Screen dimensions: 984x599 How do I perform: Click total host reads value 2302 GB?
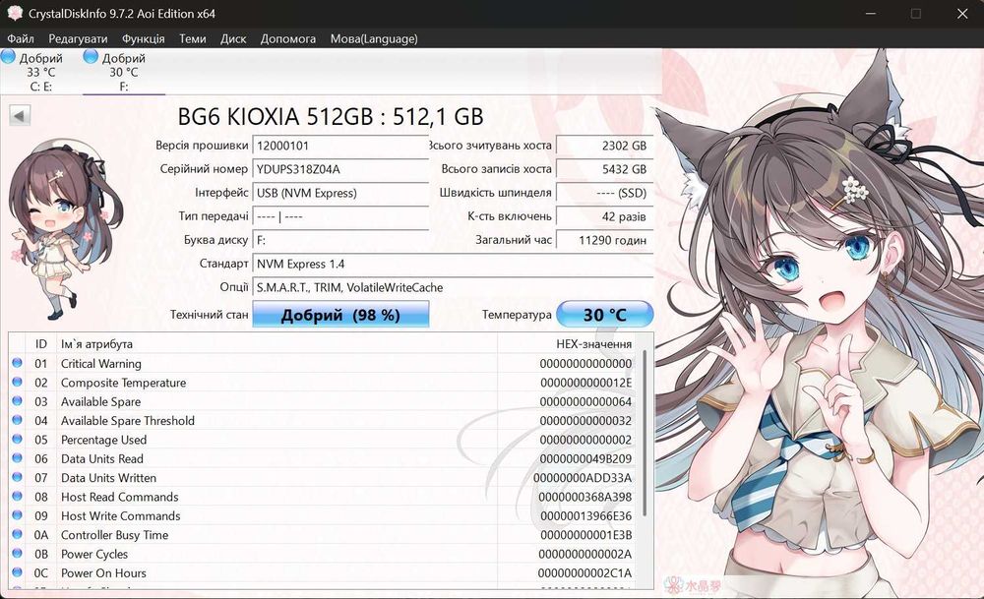(605, 146)
